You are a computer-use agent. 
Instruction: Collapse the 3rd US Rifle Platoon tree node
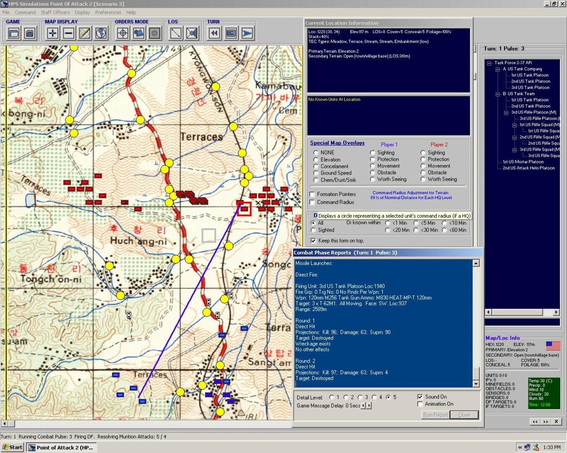507,112
